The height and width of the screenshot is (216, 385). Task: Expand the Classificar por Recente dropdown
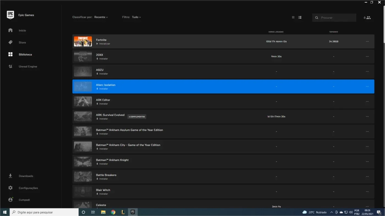pyautogui.click(x=101, y=17)
